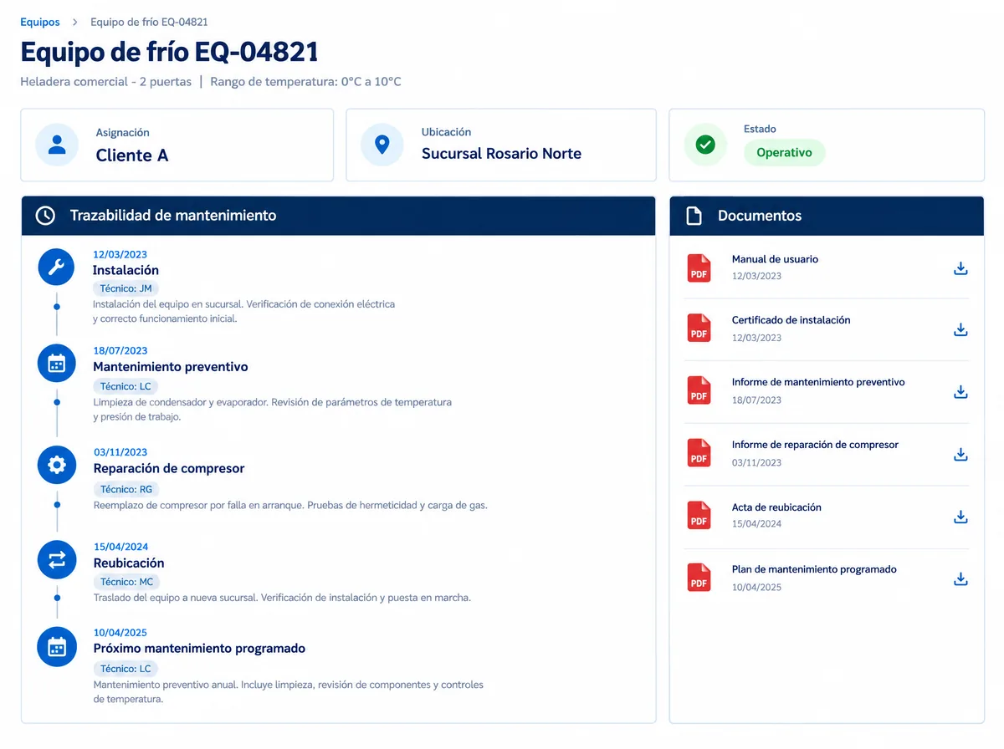Select the Reubicación event title

(x=129, y=563)
